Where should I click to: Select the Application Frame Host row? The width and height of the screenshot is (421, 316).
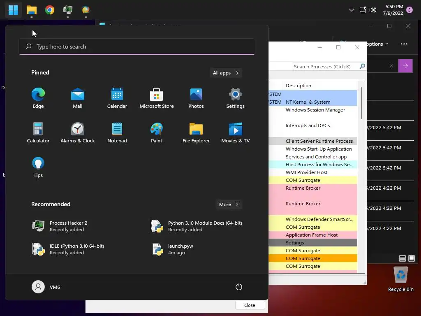pos(313,235)
